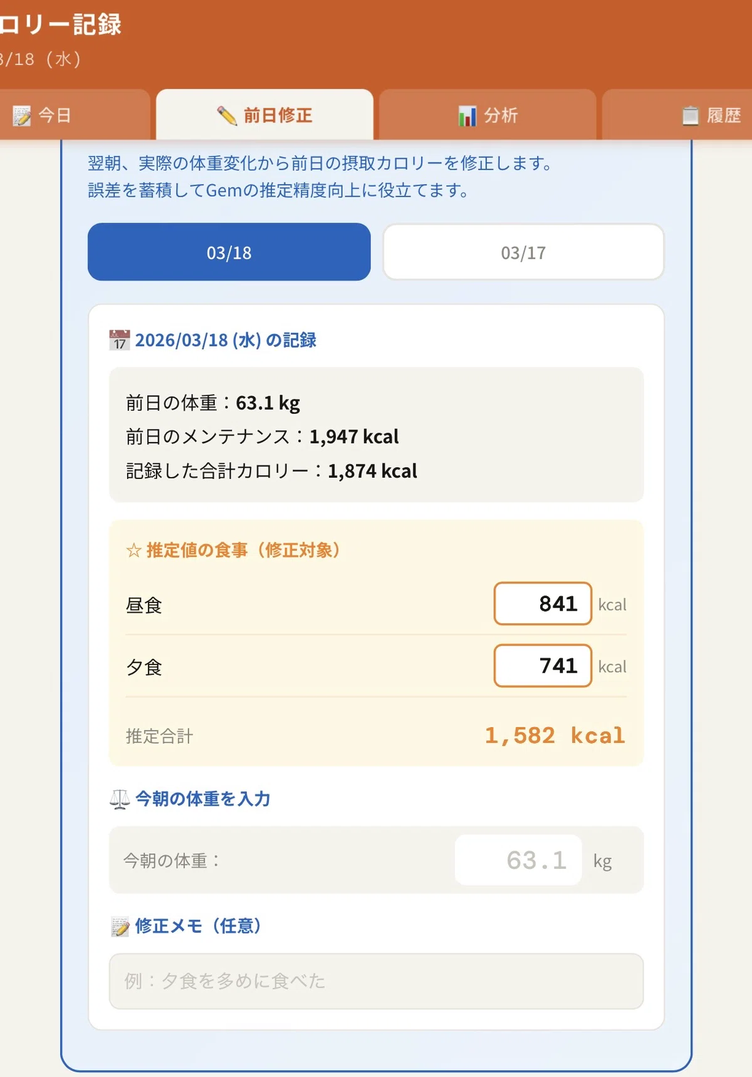Edit the 夕食 741 kcal field
Screen dimensions: 752x1077
coord(543,666)
